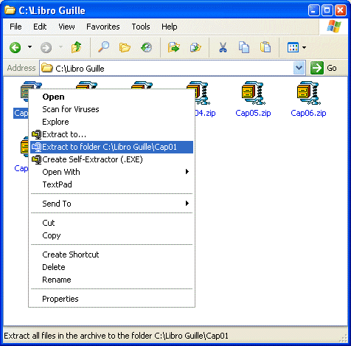Choose Extract to folder C:\Libro Guille\Cap01
Image resolution: width=351 pixels, height=346 pixels.
click(112, 147)
